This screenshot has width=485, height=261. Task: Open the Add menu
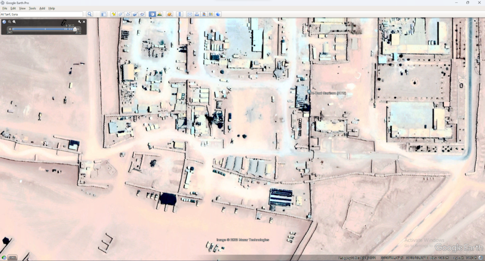tap(42, 9)
